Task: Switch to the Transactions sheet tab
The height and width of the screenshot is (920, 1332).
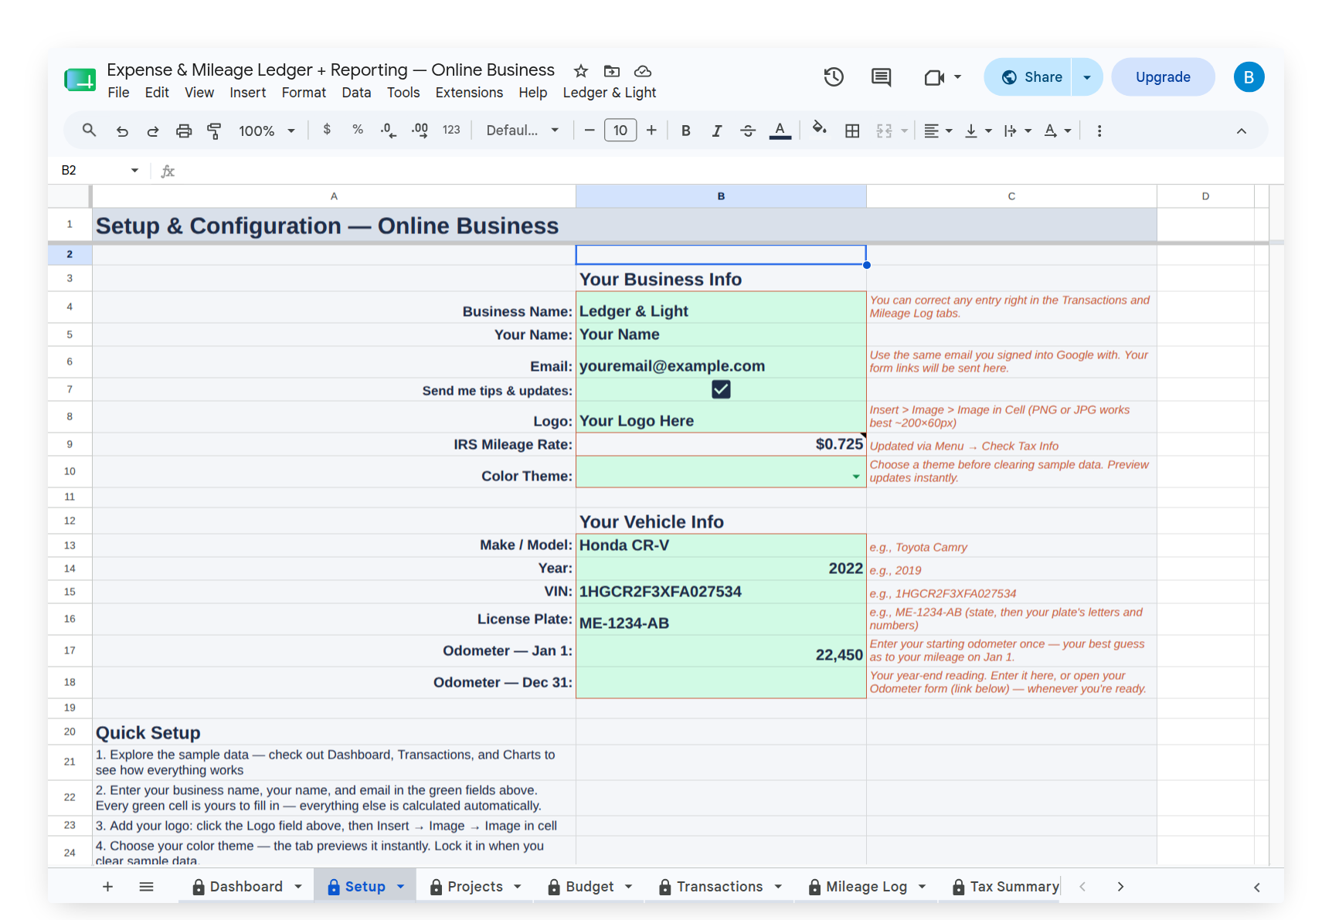Action: pyautogui.click(x=720, y=887)
